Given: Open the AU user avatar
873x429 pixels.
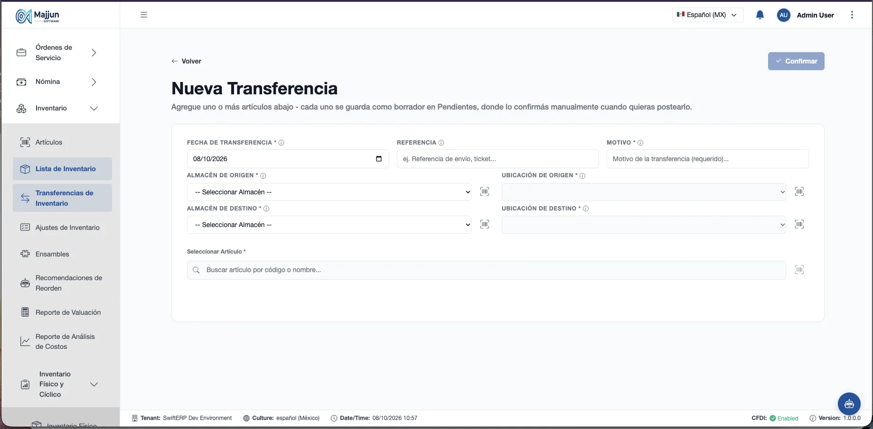Looking at the screenshot, I should tap(783, 15).
